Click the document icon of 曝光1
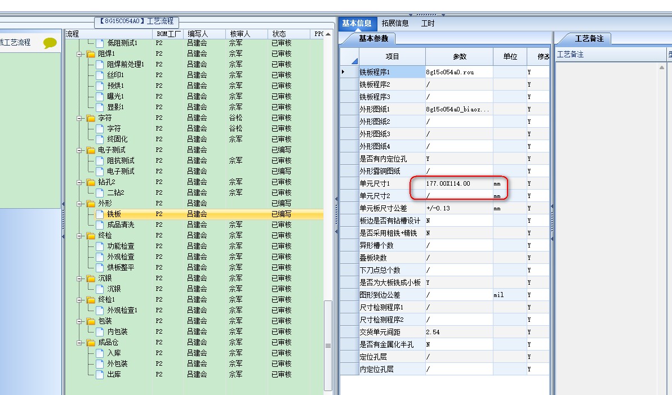 (x=100, y=96)
